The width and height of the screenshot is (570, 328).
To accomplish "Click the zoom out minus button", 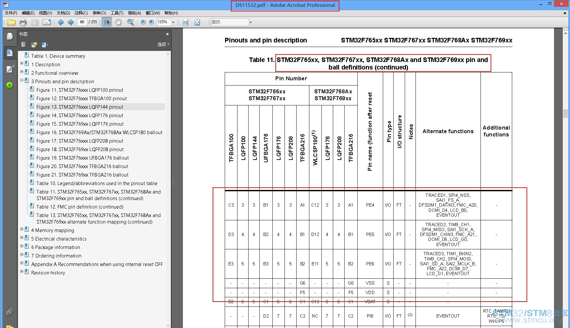I will 143,22.
